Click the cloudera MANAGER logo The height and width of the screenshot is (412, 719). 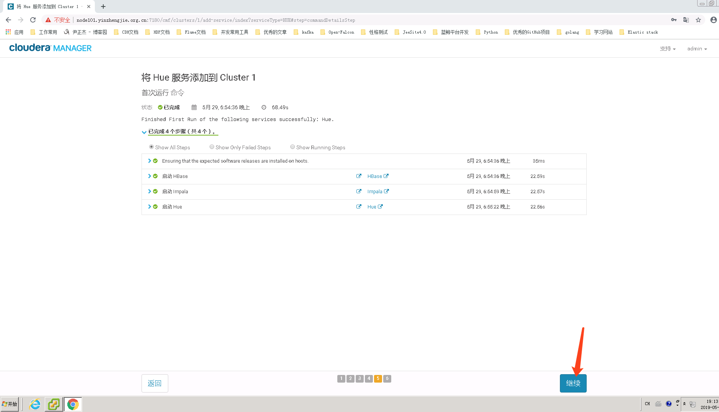pos(50,48)
